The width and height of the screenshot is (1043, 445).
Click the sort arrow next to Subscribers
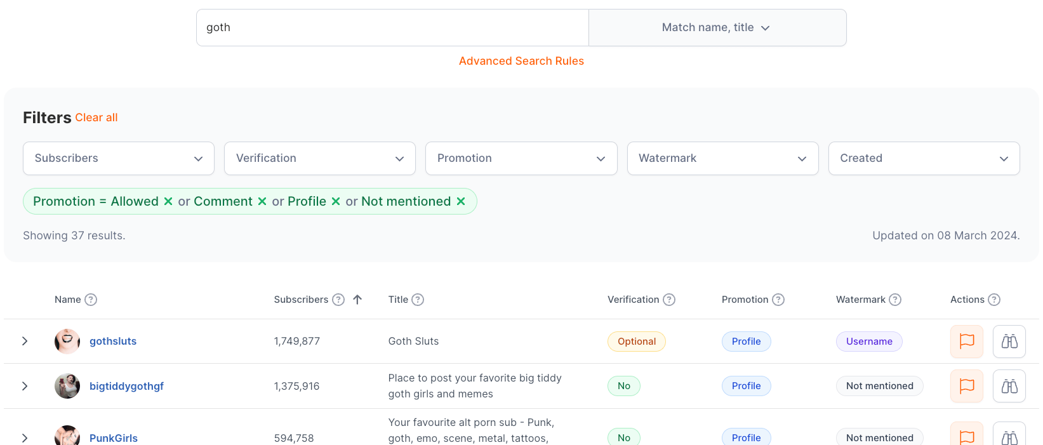[x=357, y=300]
